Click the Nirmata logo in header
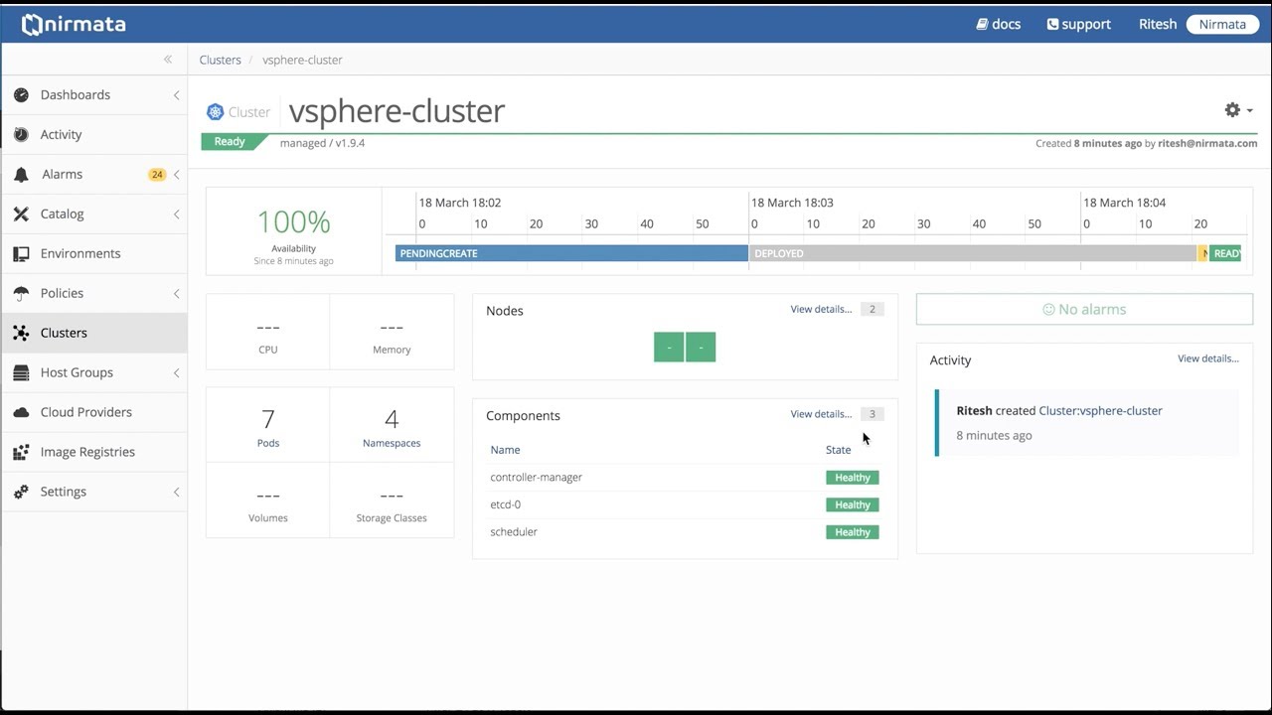Image resolution: width=1272 pixels, height=715 pixels. [x=74, y=24]
